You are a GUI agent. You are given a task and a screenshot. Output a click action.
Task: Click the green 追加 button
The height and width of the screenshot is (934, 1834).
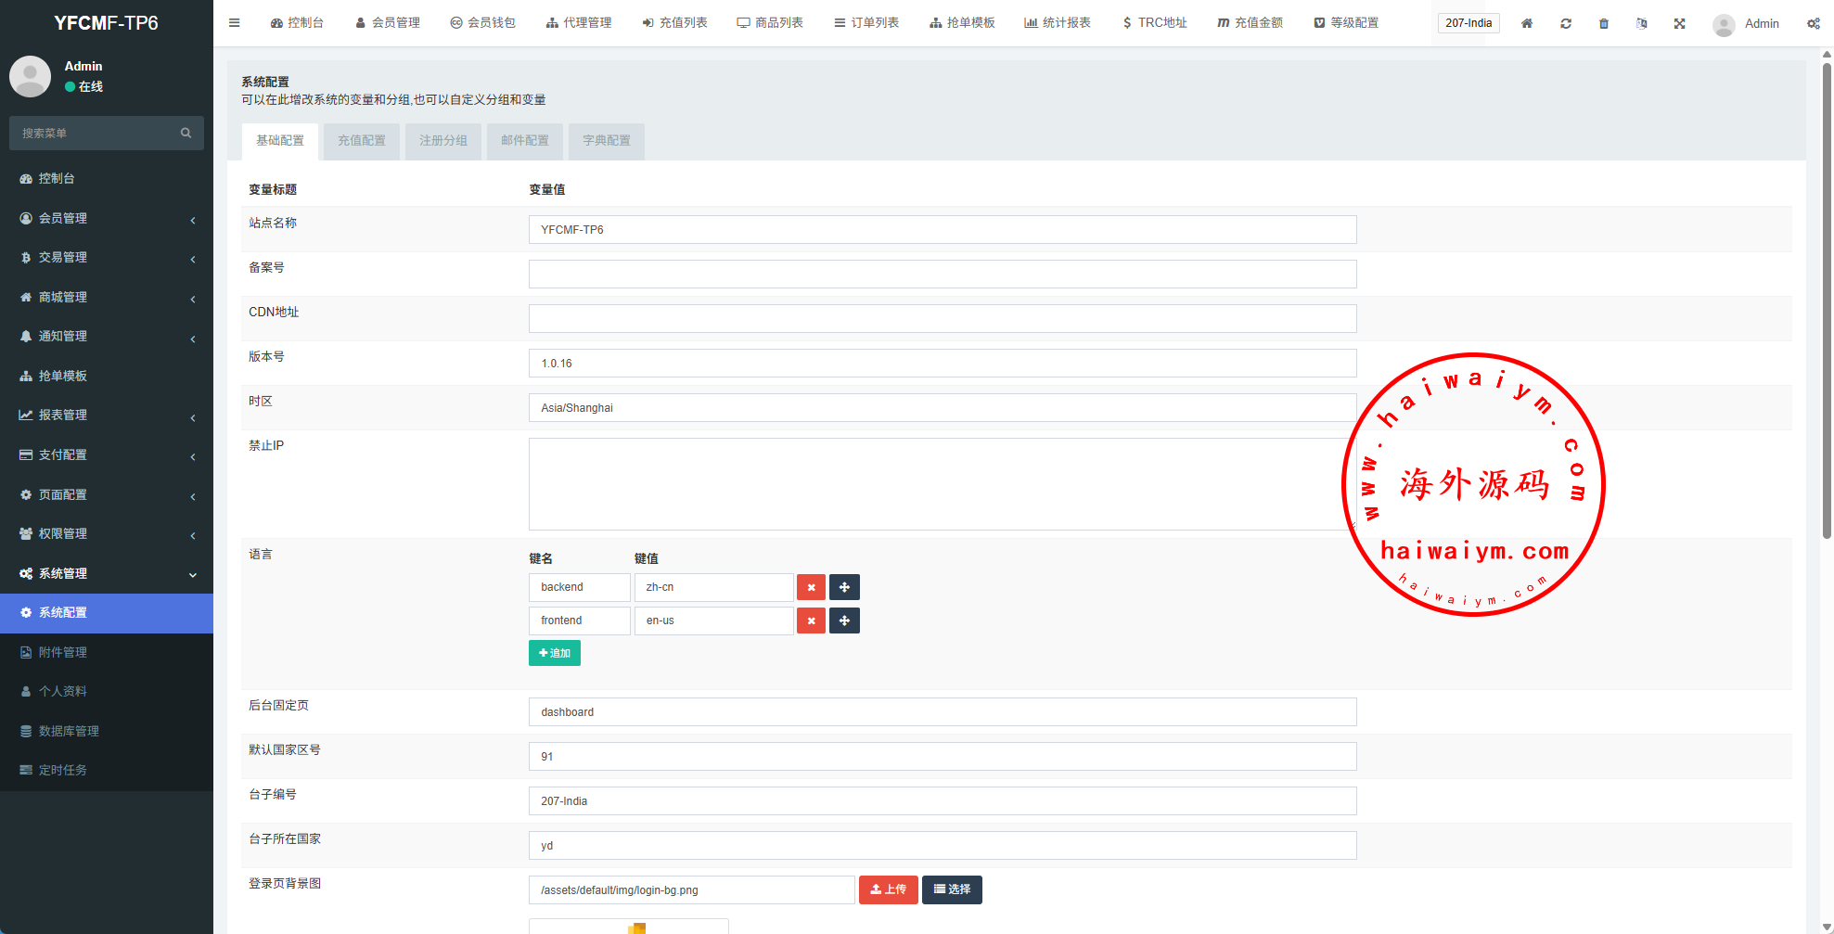tap(555, 653)
